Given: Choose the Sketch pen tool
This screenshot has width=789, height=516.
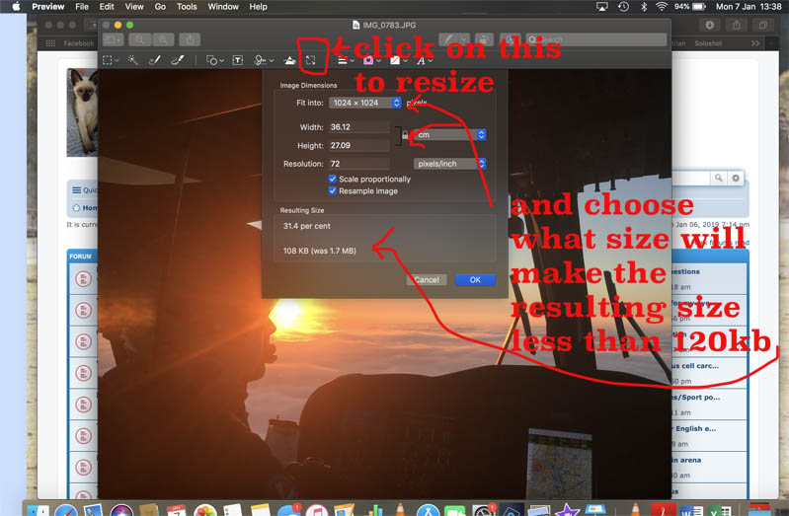Looking at the screenshot, I should click(x=154, y=60).
